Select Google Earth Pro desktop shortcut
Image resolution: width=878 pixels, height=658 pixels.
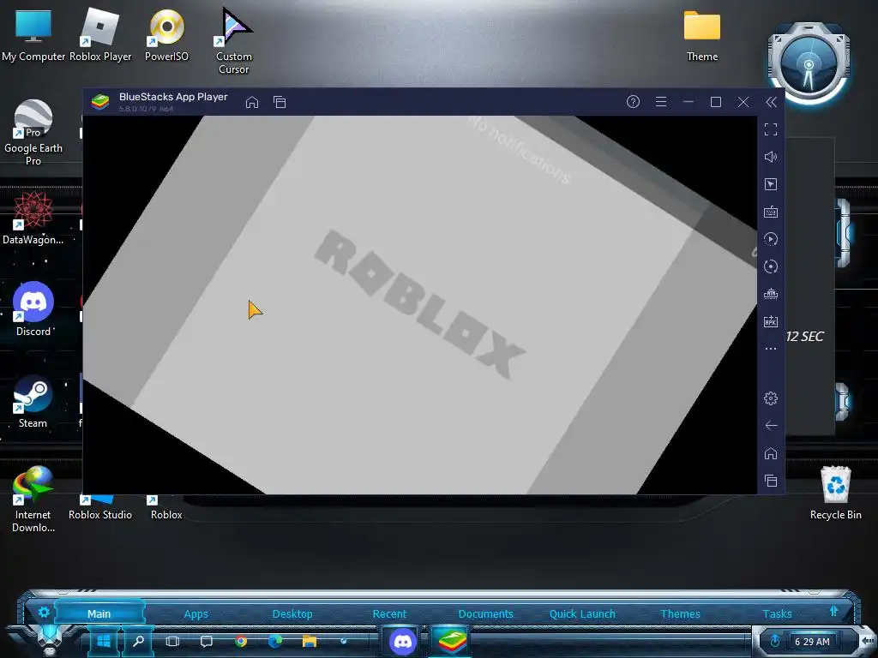[x=33, y=133]
